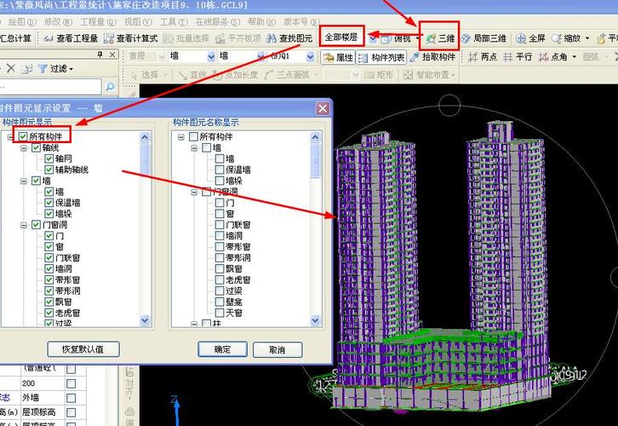This screenshot has height=426, width=618.
Task: Open the (3)Q1 component dropdown
Action: pos(310,57)
